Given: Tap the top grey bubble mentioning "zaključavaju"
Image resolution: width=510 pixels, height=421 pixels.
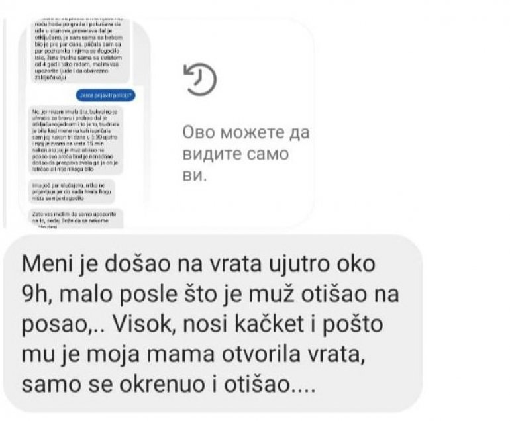Looking at the screenshot, I should pyautogui.click(x=80, y=50).
